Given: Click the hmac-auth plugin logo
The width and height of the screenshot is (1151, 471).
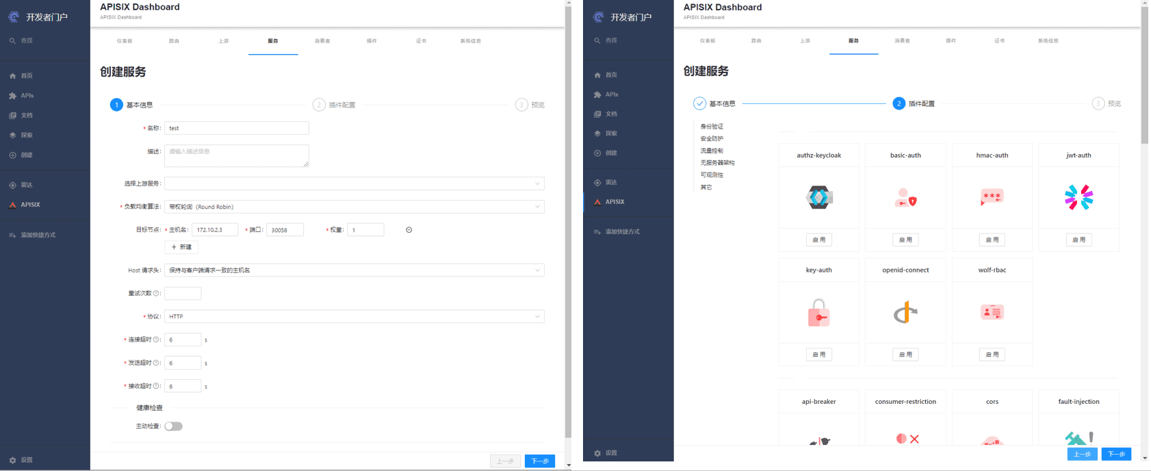Looking at the screenshot, I should tap(992, 197).
